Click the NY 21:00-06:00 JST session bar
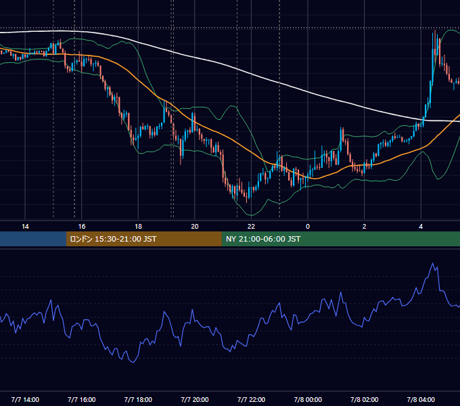This screenshot has height=406, width=460. pyautogui.click(x=340, y=239)
